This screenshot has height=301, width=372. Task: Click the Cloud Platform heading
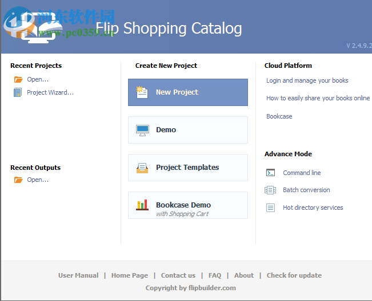pyautogui.click(x=288, y=66)
